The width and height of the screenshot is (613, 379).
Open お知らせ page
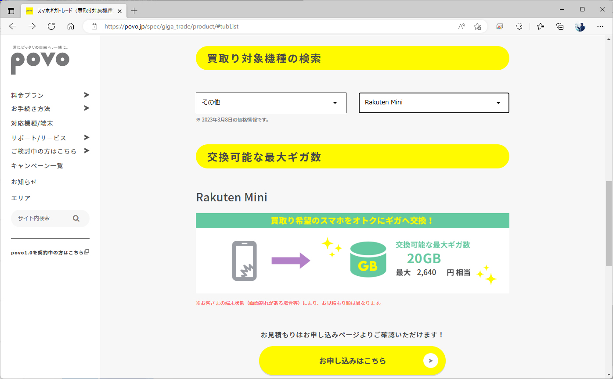click(x=24, y=182)
